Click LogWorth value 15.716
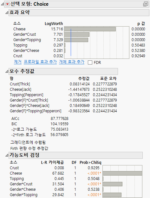 (57, 29)
